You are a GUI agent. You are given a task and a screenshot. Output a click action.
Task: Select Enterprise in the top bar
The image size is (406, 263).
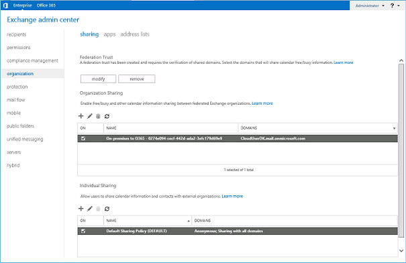(x=23, y=5)
